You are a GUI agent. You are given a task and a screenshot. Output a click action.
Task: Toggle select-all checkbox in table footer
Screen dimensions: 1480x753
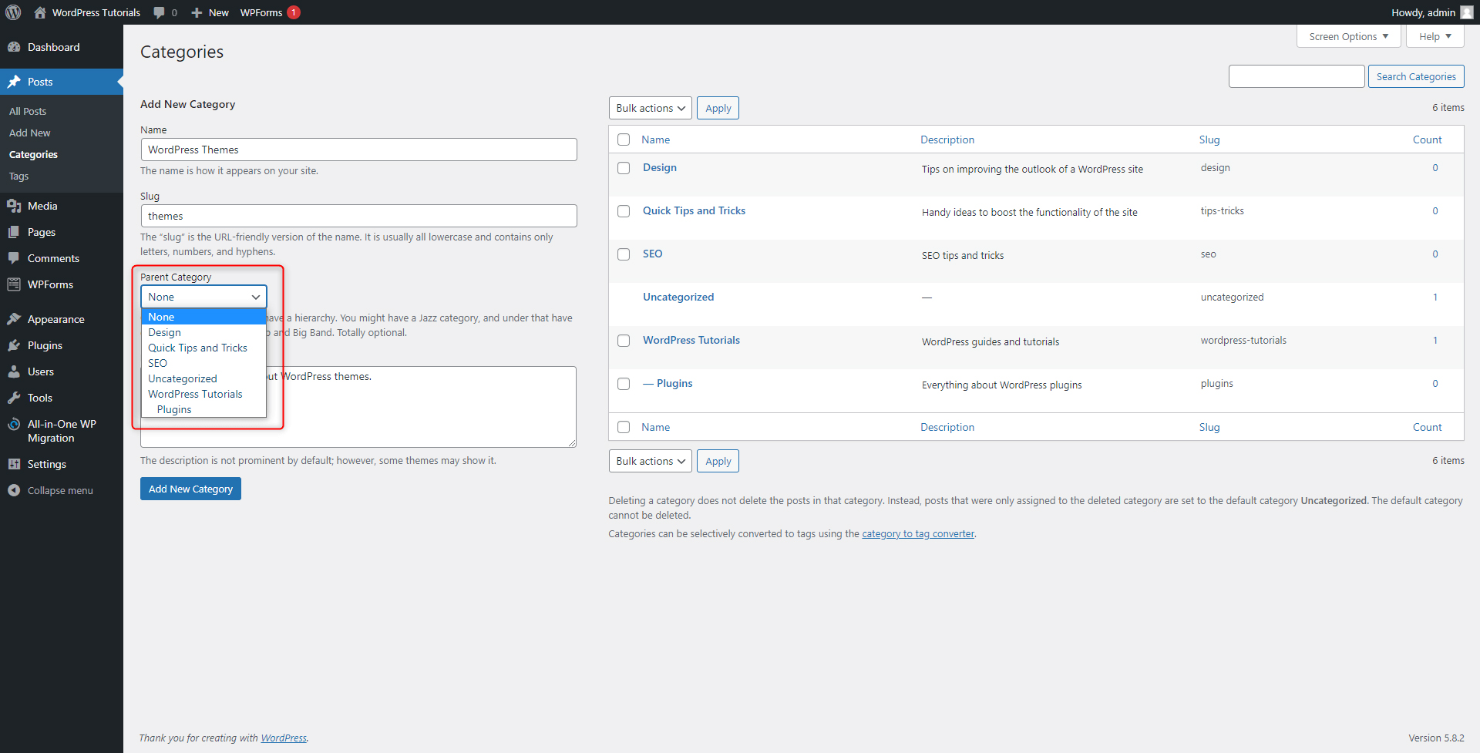click(x=624, y=427)
